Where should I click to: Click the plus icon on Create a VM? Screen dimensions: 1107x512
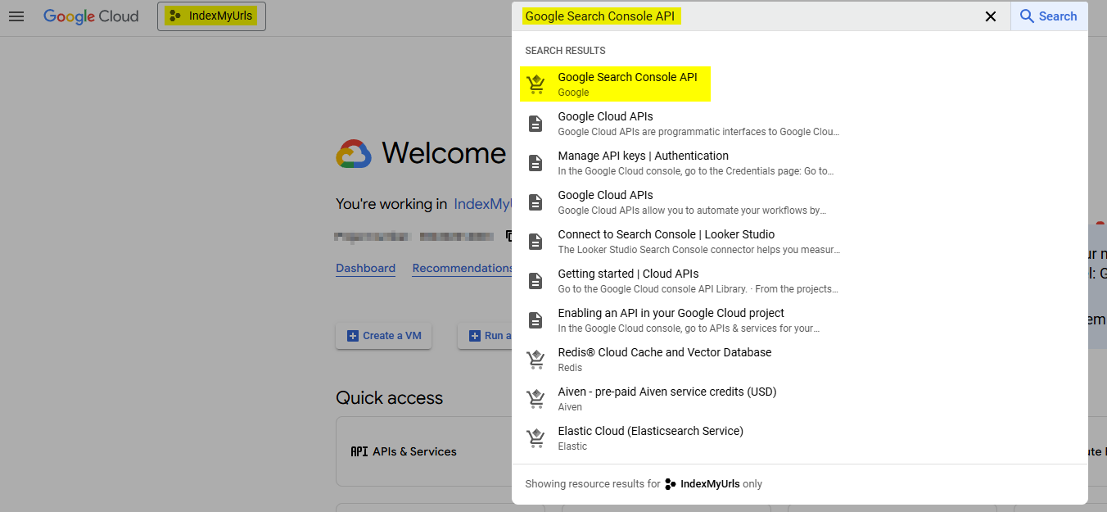coord(353,336)
